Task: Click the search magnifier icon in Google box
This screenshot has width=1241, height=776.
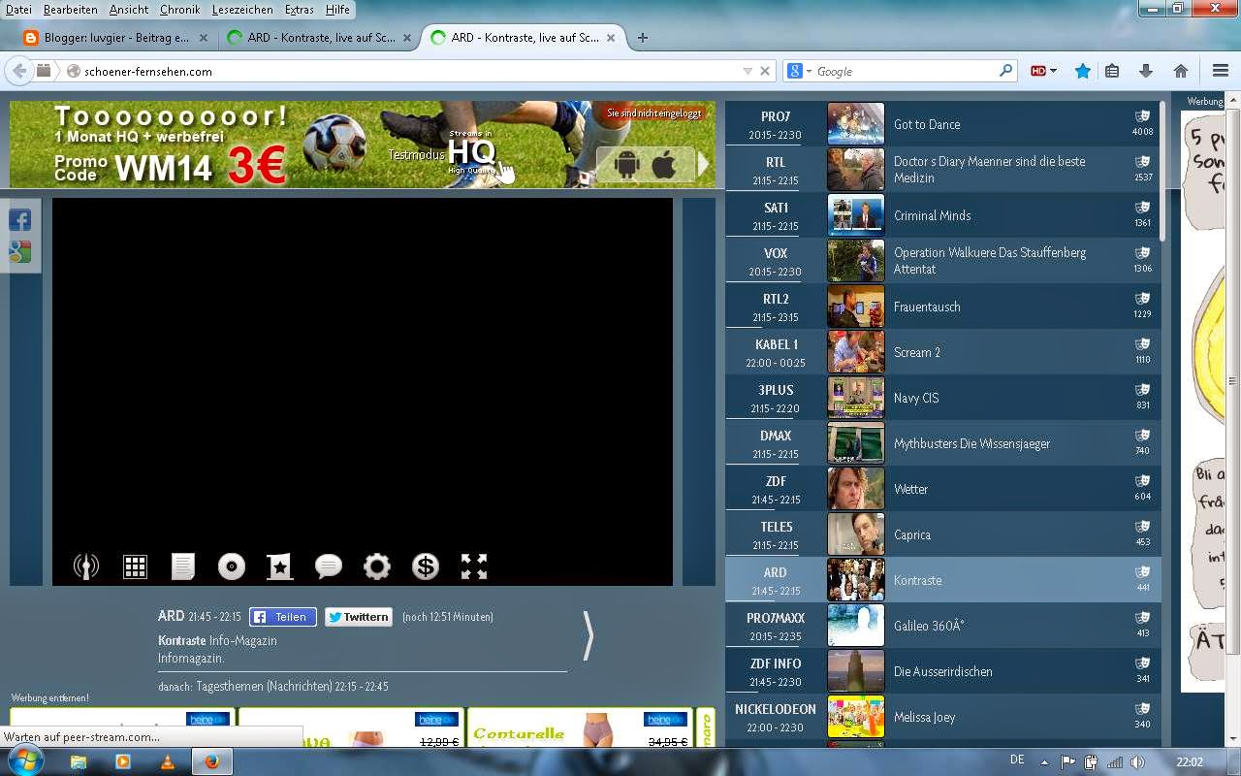Action: point(1006,71)
